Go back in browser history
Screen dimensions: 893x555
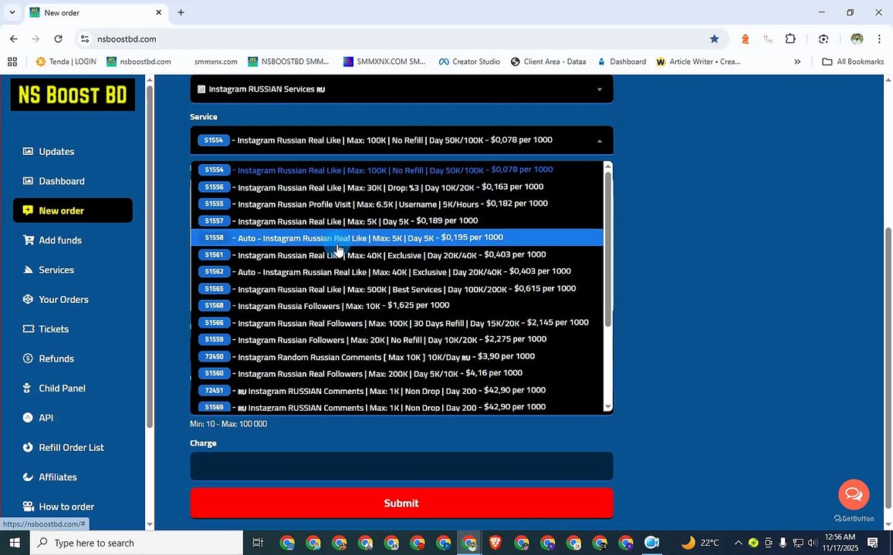click(14, 39)
